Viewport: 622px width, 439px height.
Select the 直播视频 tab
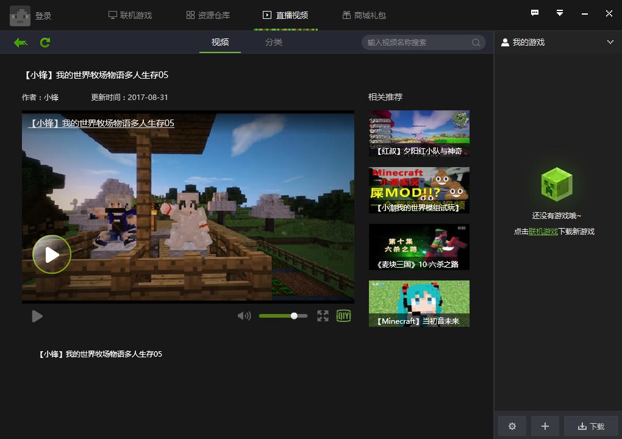[285, 15]
